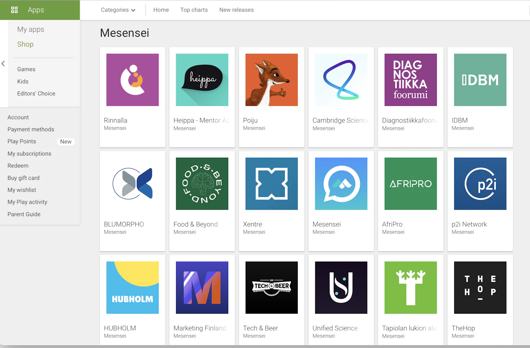The height and width of the screenshot is (348, 530).
Task: Click the Rinnalla app title
Action: click(x=116, y=120)
